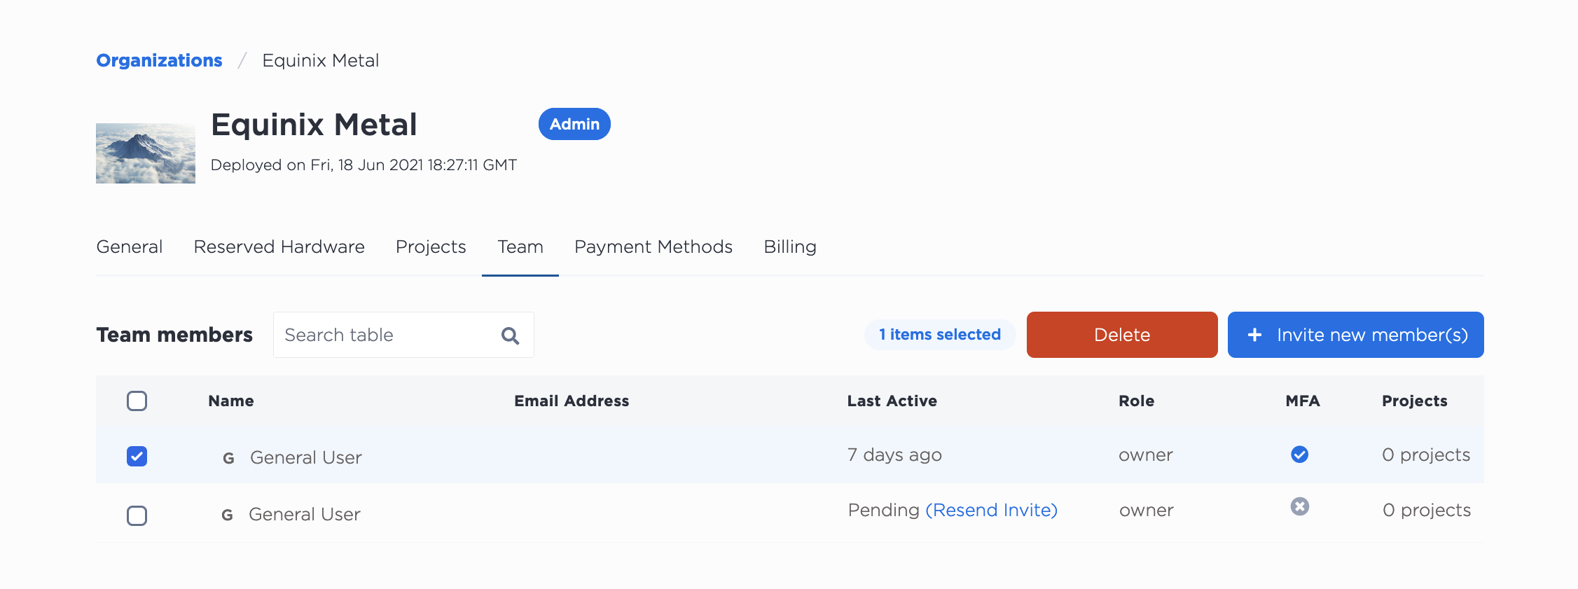The height and width of the screenshot is (589, 1578).
Task: Go to Payment Methods tab
Action: 653,247
